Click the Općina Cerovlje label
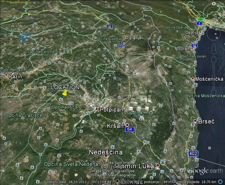This screenshot has width=225, height=185. [x=41, y=51]
